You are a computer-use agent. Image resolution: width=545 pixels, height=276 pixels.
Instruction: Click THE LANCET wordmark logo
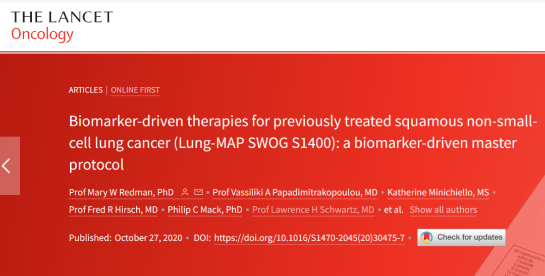pos(62,17)
